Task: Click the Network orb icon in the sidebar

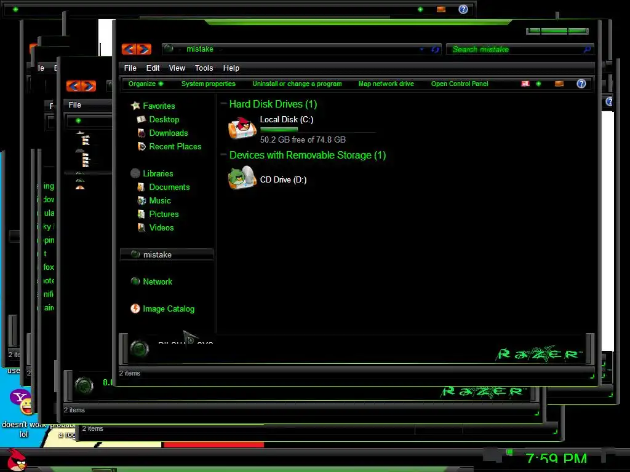Action: pyautogui.click(x=135, y=281)
